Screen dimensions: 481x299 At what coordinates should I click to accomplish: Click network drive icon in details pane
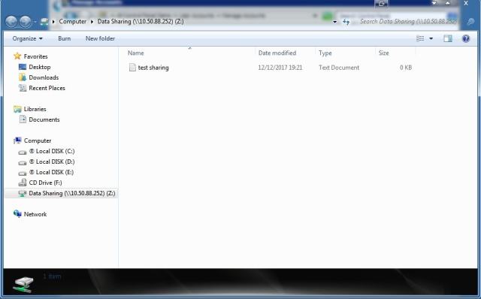23,284
